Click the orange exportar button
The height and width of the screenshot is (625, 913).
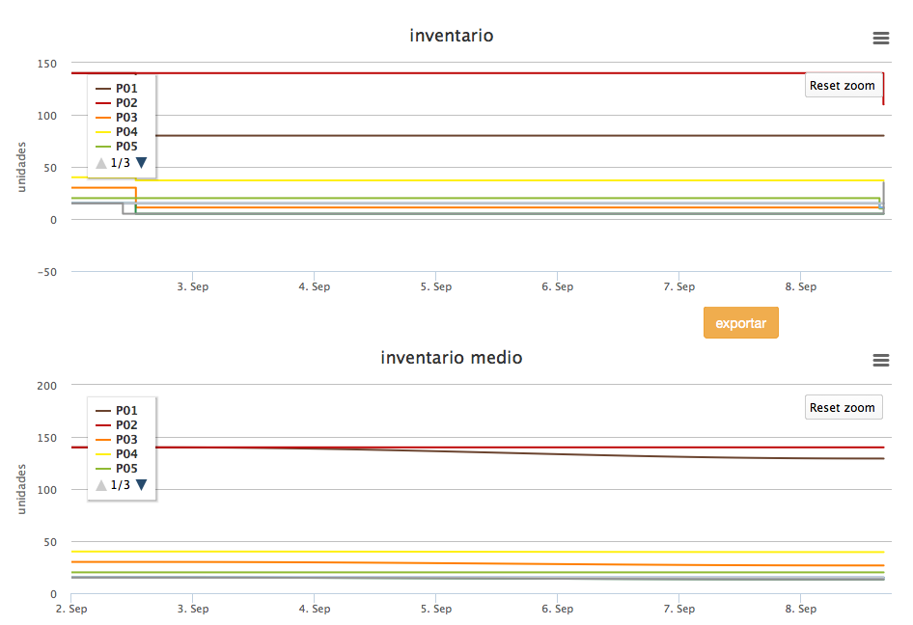coord(740,322)
